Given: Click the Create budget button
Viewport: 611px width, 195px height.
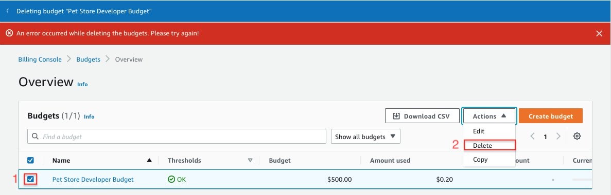Looking at the screenshot, I should (x=551, y=116).
